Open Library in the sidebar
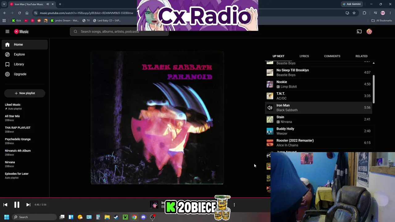395x222 pixels. (25, 64)
